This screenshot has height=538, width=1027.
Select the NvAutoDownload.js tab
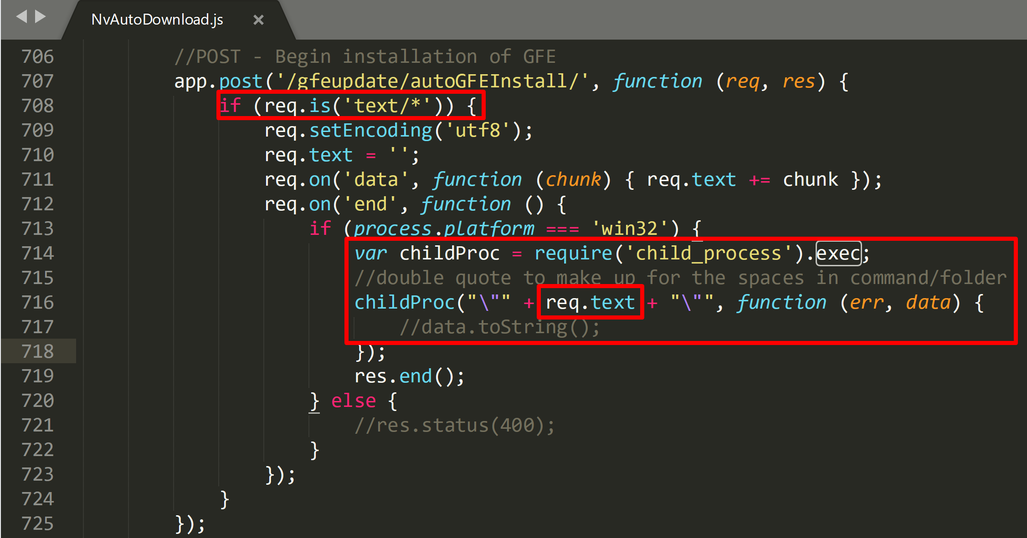(157, 20)
